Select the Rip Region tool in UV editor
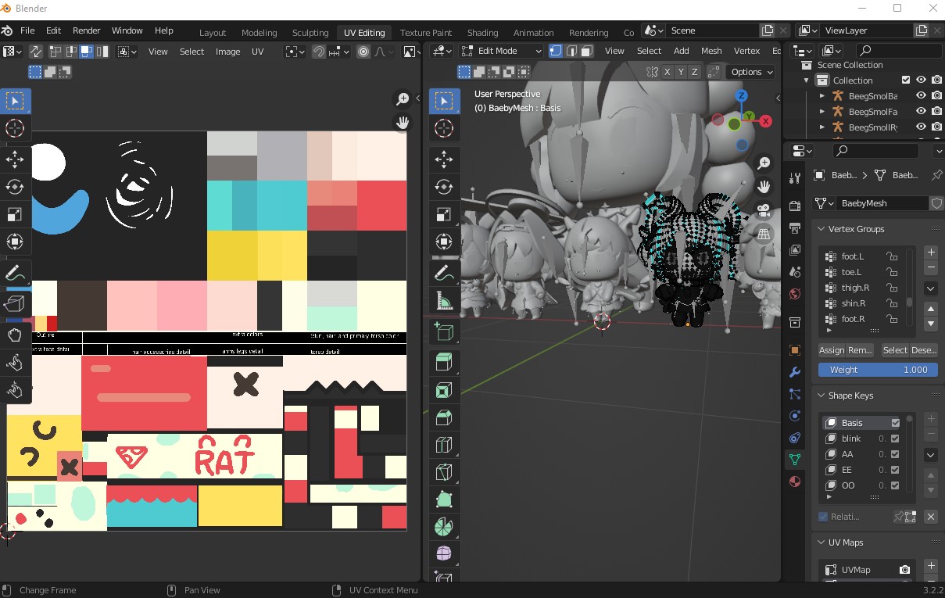945x598 pixels. [x=15, y=303]
